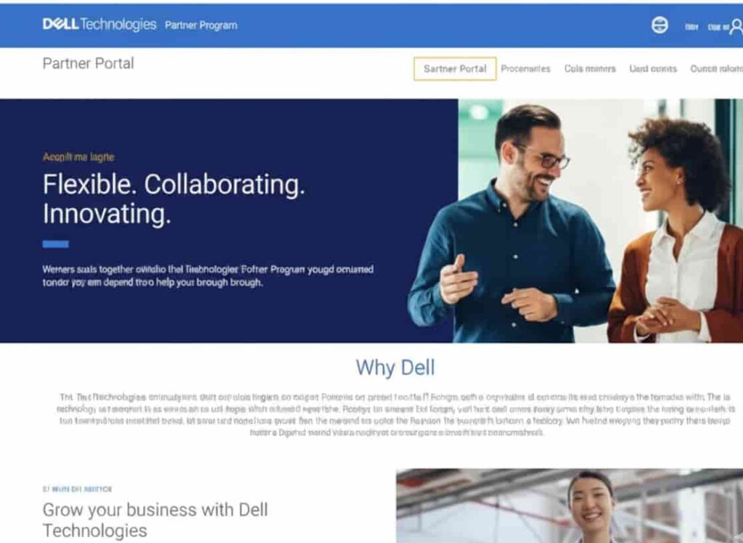Open the Partner Program header link
743x543 pixels.
click(x=201, y=25)
